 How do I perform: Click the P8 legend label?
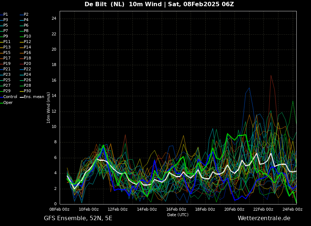24,31
